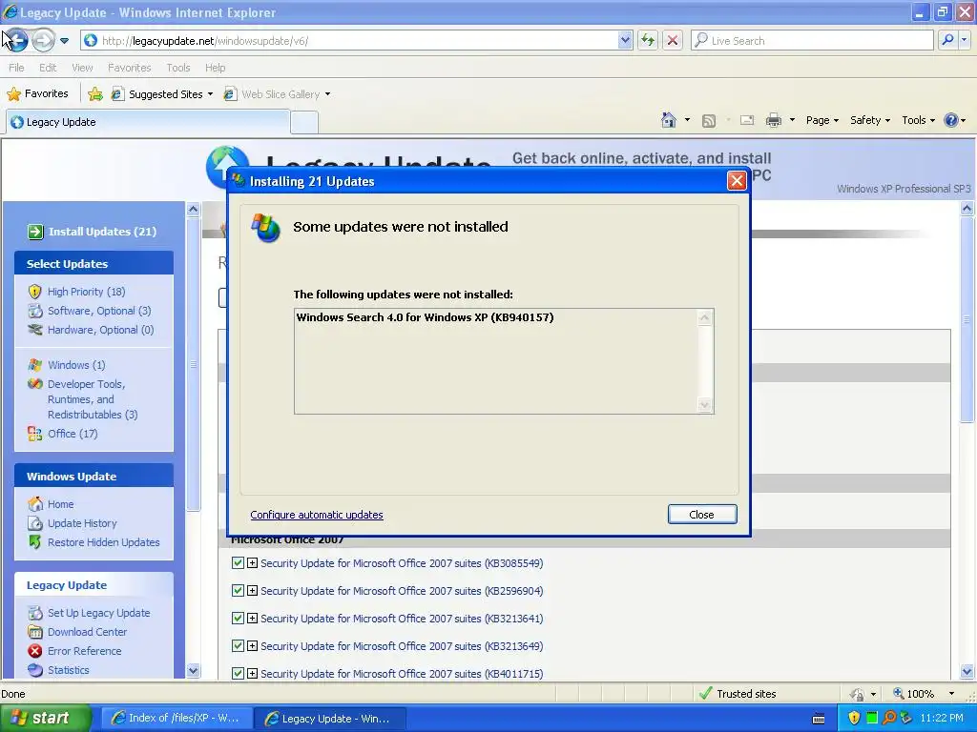
Task: Click the Set Up Legacy Update icon
Action: click(x=35, y=613)
